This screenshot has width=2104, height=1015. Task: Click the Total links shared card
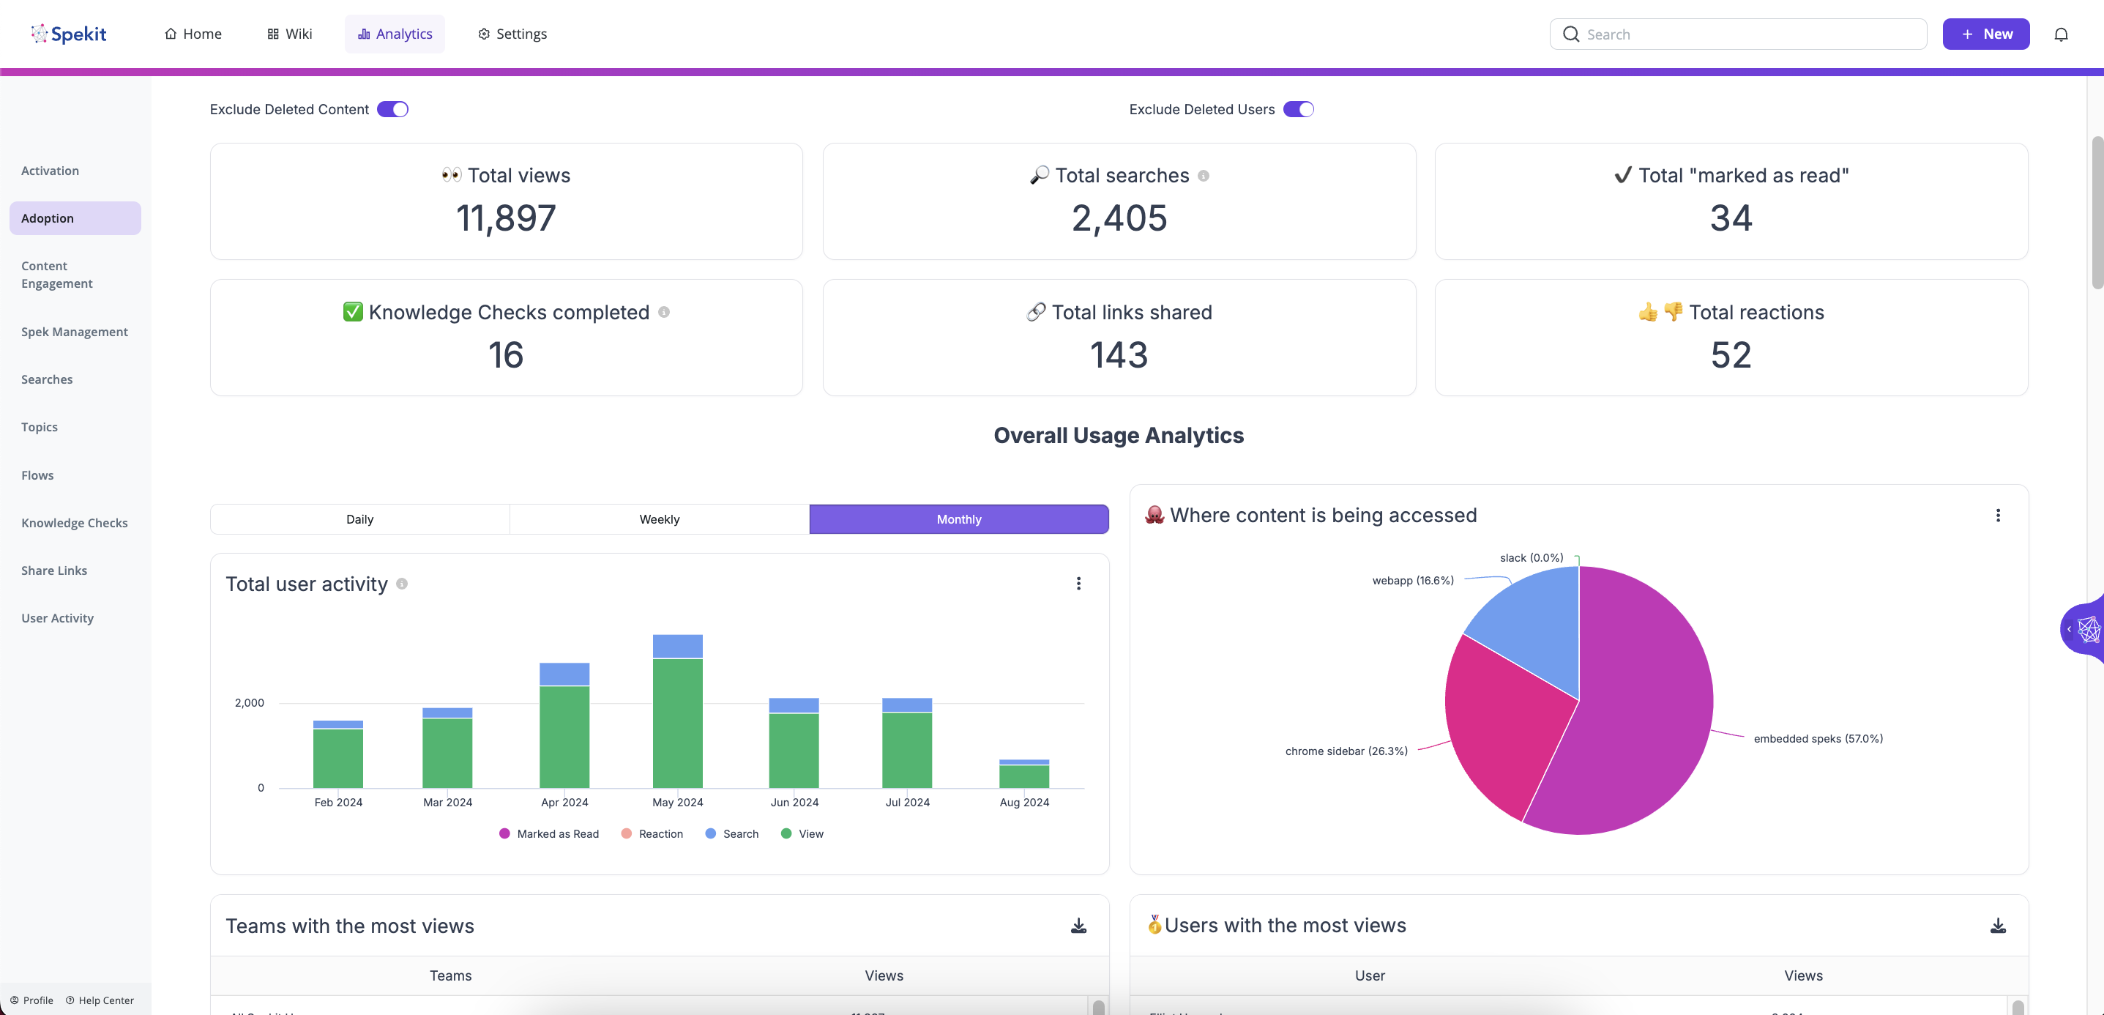click(x=1119, y=338)
